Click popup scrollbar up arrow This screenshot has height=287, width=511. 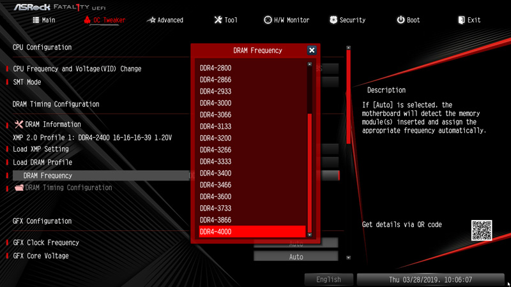coord(310,64)
